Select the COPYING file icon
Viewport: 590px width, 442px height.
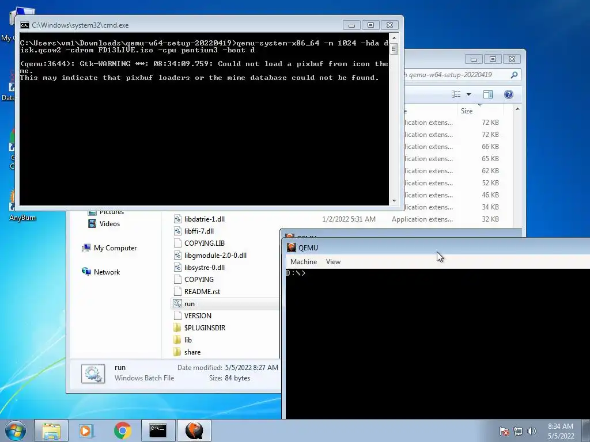[x=177, y=279]
